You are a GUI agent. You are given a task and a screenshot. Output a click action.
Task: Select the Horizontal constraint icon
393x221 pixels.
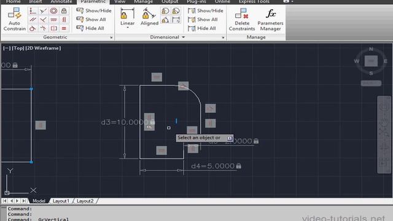click(x=53, y=20)
